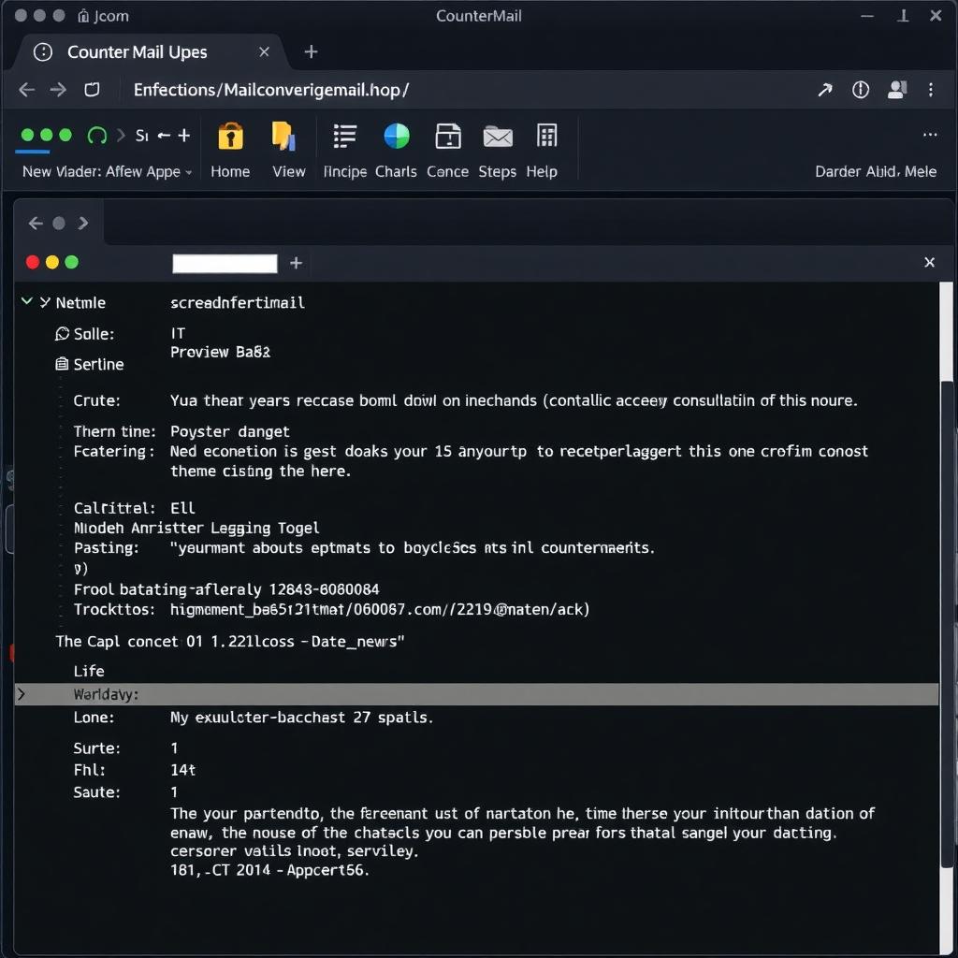Select 'Mıodeh Anristter Legging Togel' line
958x958 pixels.
[196, 528]
